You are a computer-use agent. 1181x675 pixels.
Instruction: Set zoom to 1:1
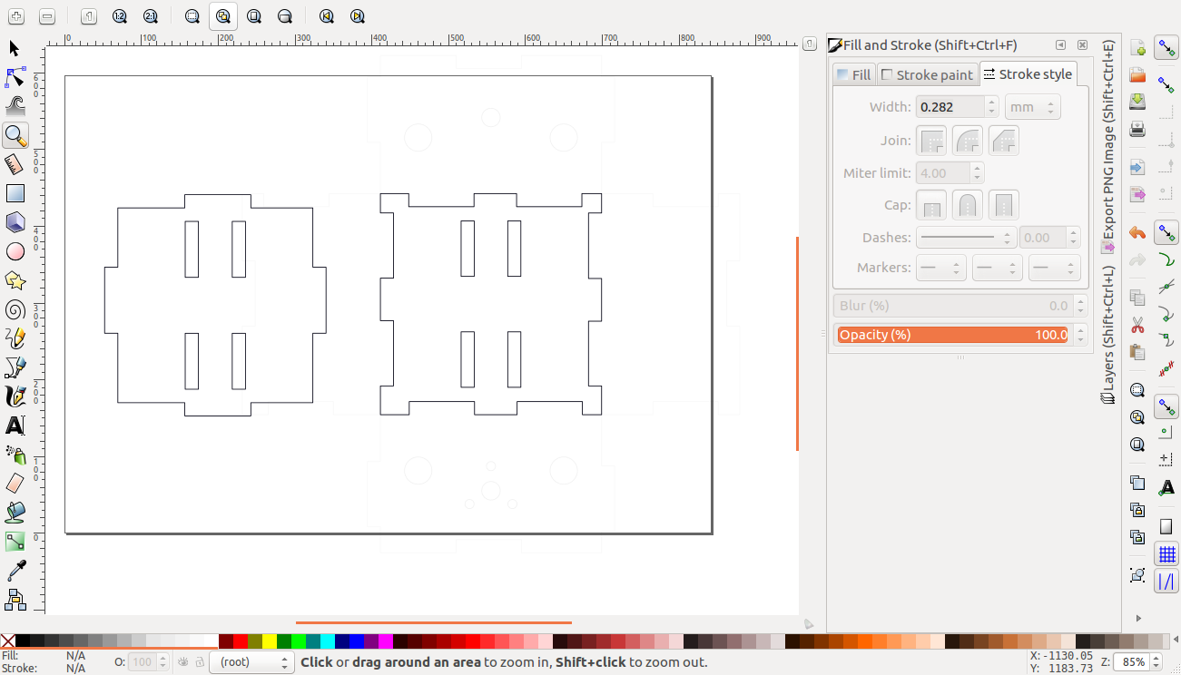click(x=88, y=16)
